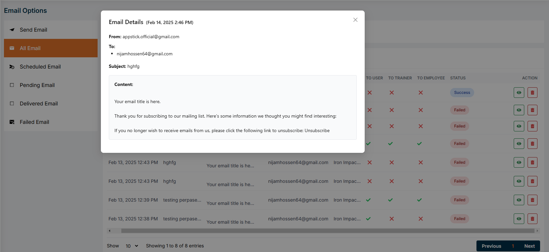The width and height of the screenshot is (549, 252).
Task: Click sender appstick.official@gmail.com in dialog
Action: [x=151, y=37]
